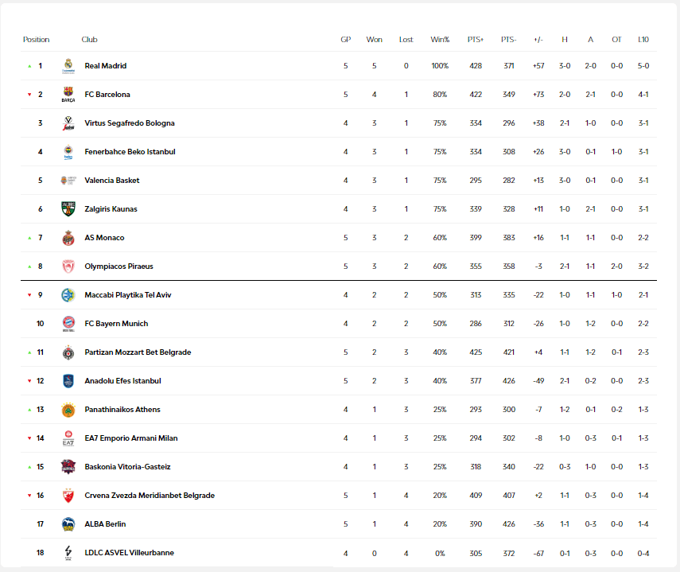This screenshot has width=680, height=572.
Task: Click the Olympiacos Piraeus logo
Action: pos(68,267)
